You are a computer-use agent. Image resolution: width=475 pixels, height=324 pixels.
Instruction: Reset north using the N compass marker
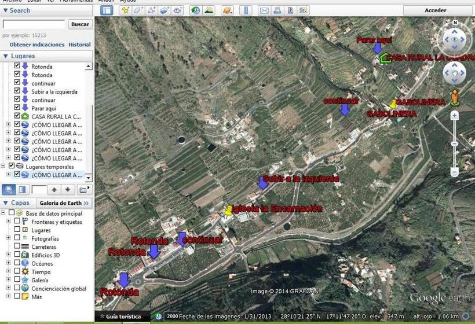[455, 23]
